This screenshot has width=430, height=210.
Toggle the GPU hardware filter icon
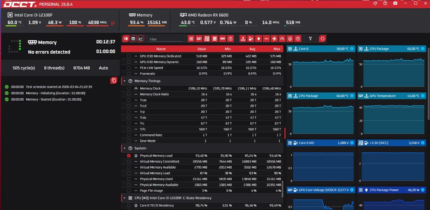pos(199,39)
